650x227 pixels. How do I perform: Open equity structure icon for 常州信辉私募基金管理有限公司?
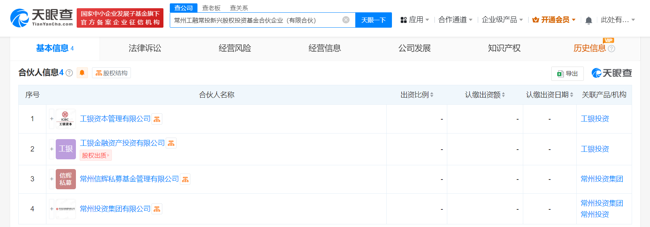[x=186, y=180]
